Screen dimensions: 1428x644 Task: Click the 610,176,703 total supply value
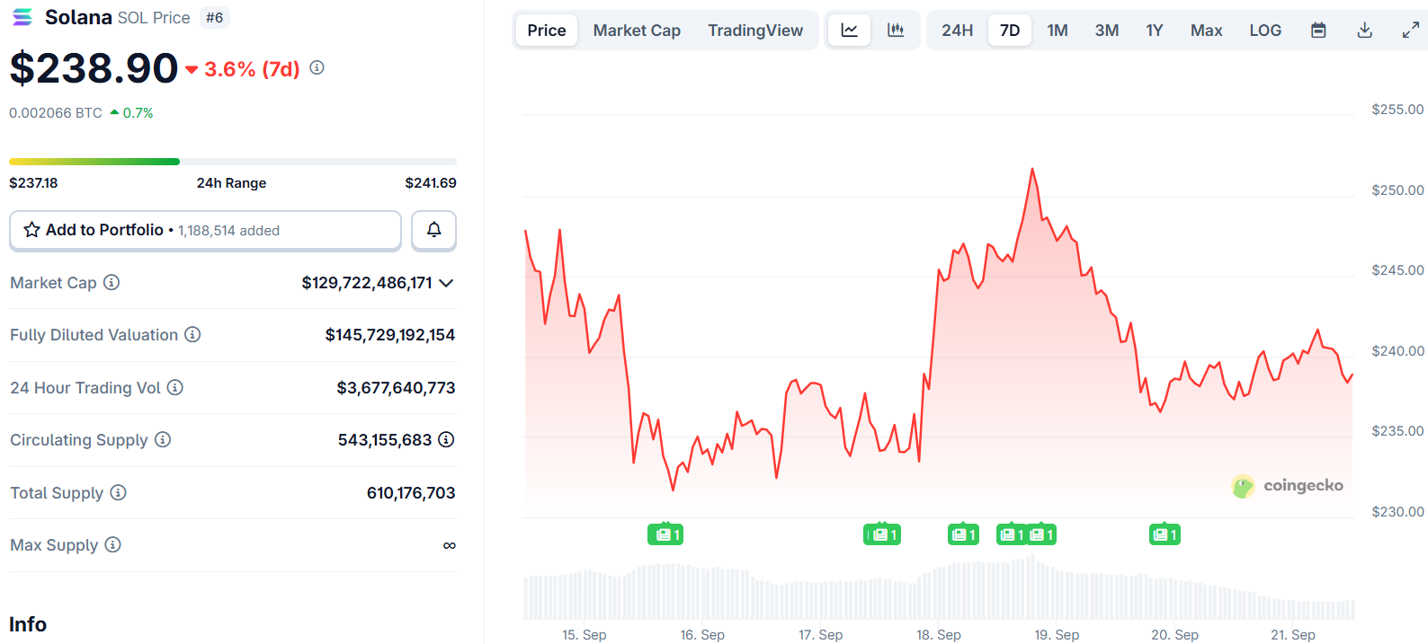[411, 493]
